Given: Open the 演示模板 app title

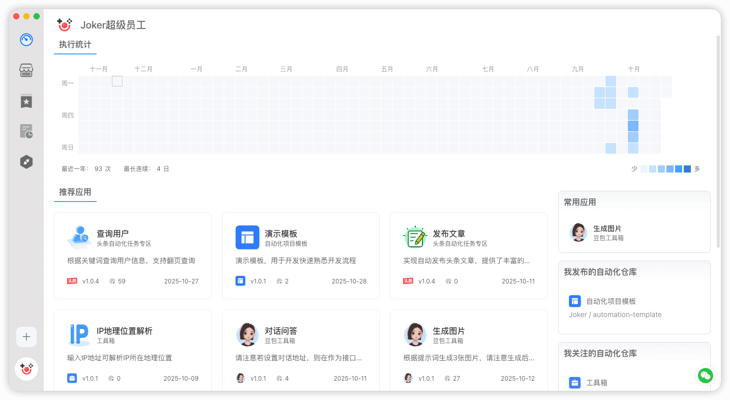Looking at the screenshot, I should 281,234.
